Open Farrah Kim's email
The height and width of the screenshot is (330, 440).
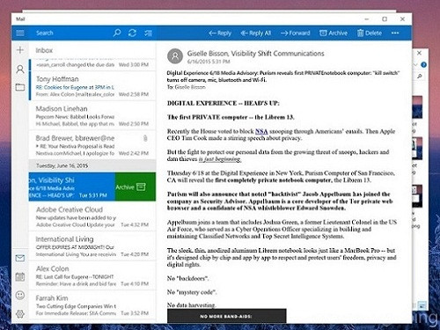pyautogui.click(x=92, y=305)
